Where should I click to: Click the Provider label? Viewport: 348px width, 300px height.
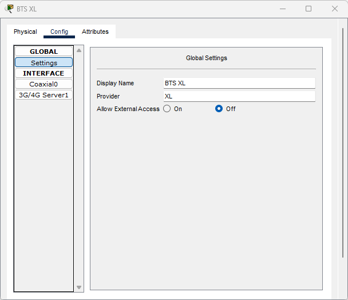tap(108, 96)
